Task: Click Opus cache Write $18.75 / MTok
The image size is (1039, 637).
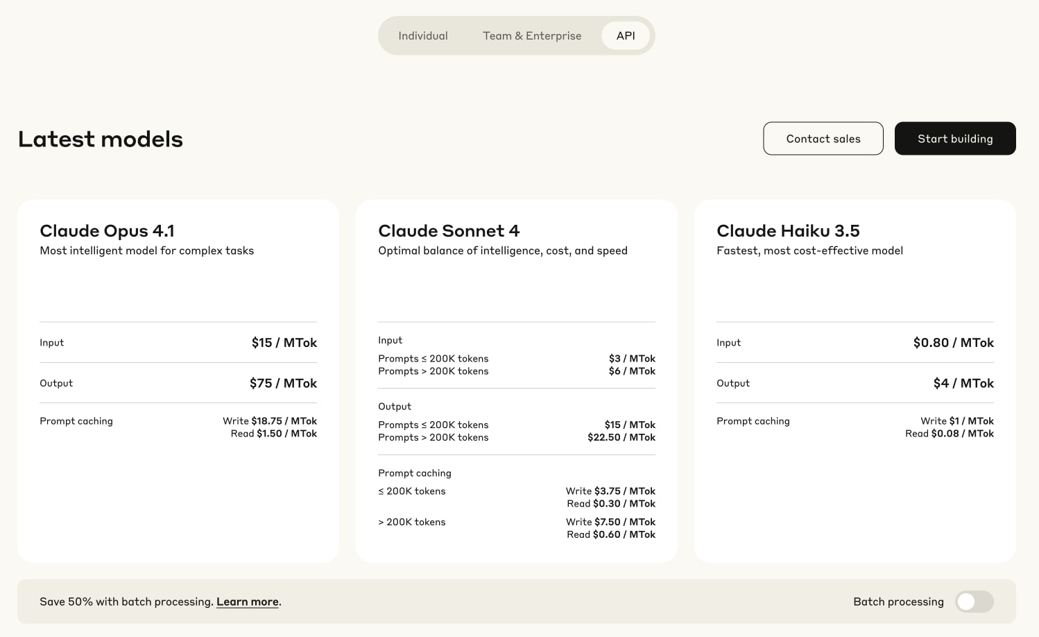Action: pyautogui.click(x=270, y=421)
